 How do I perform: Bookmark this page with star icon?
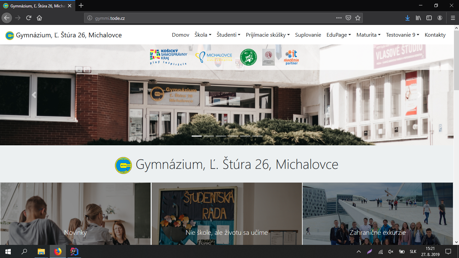click(x=358, y=18)
